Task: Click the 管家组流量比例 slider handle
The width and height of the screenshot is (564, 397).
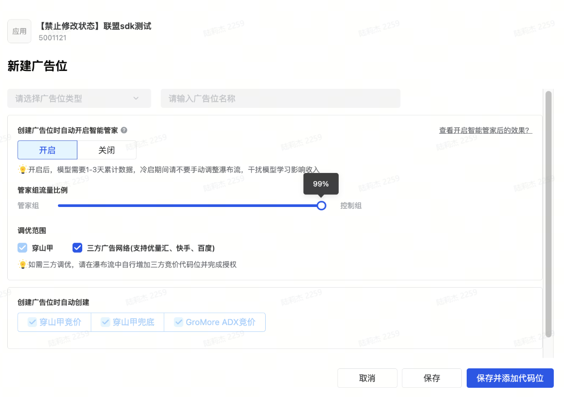Action: click(321, 206)
